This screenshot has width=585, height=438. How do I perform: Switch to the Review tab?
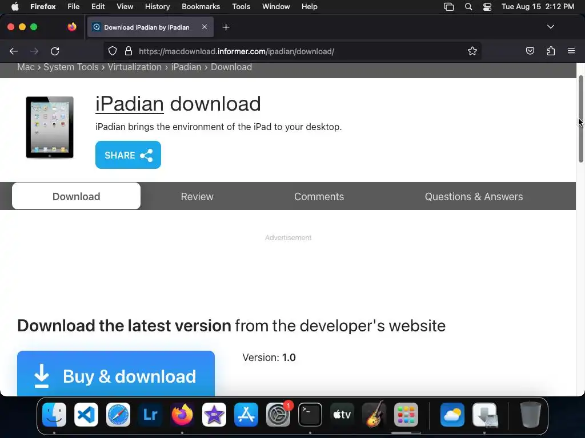(x=197, y=196)
